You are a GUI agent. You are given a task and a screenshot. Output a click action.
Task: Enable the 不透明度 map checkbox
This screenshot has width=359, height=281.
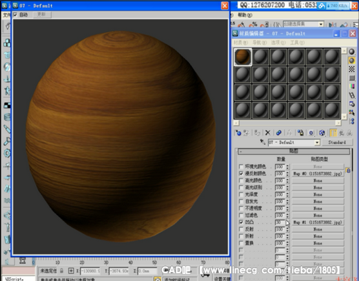tap(241, 208)
